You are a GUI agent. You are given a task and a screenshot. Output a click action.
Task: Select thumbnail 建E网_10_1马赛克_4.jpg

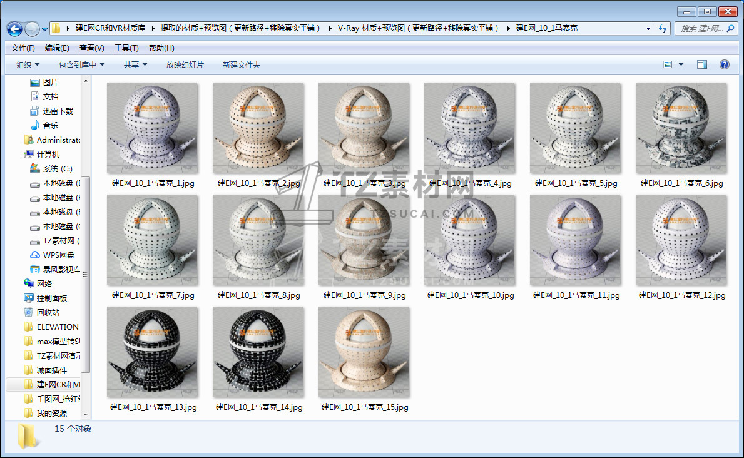point(470,128)
